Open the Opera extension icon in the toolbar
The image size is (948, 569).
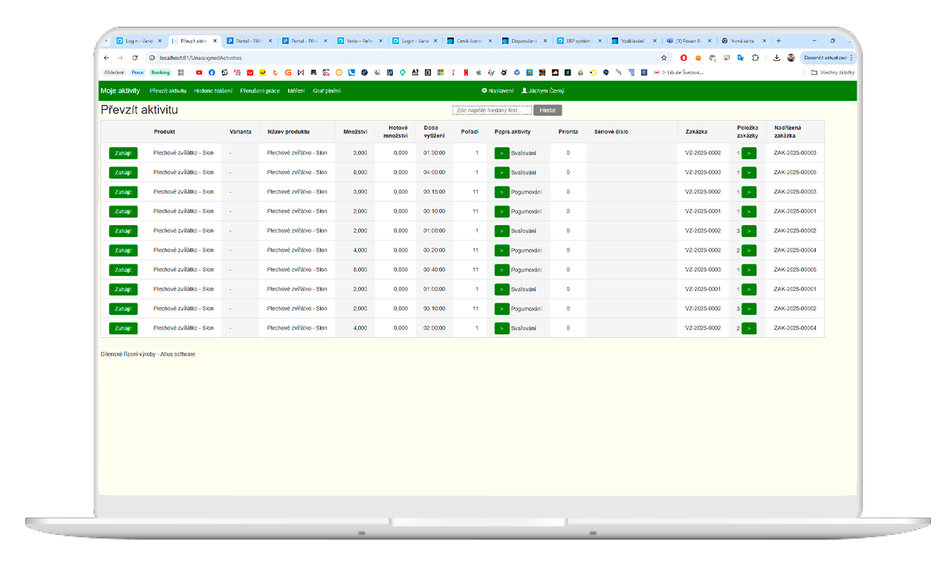[684, 57]
